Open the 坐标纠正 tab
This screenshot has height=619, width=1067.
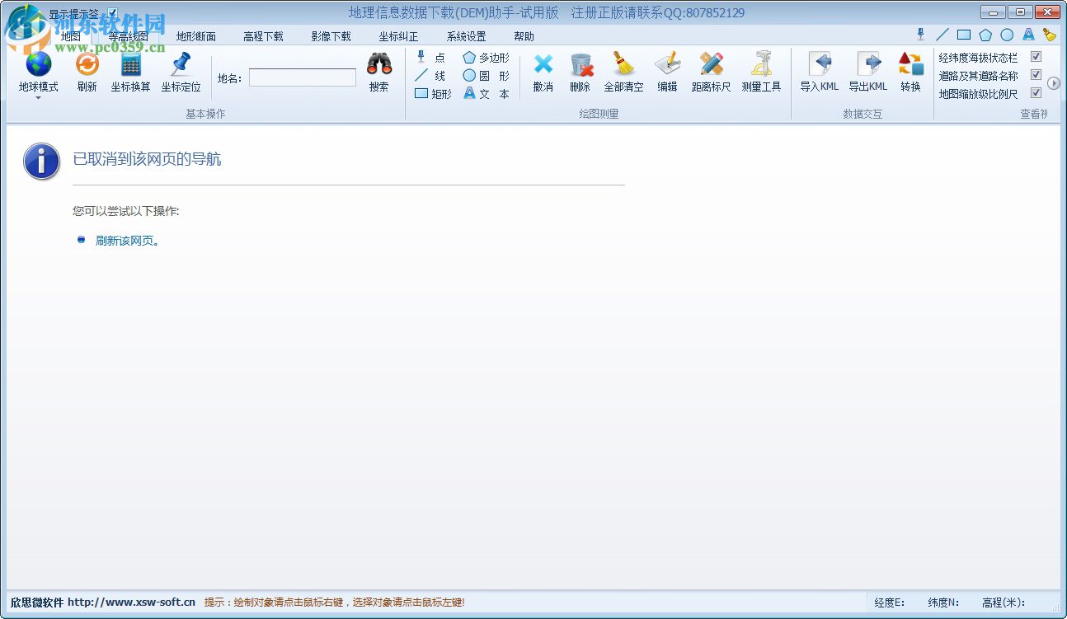pyautogui.click(x=399, y=36)
